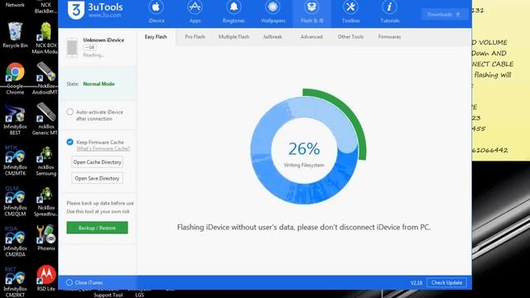Switch to the Multiple Flash tab
530x298 pixels.
(x=234, y=36)
